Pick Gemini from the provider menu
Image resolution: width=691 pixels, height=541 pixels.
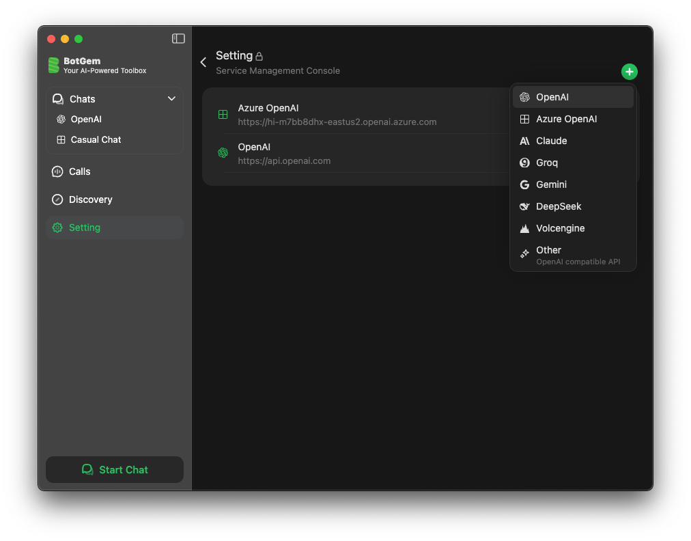tap(573, 184)
